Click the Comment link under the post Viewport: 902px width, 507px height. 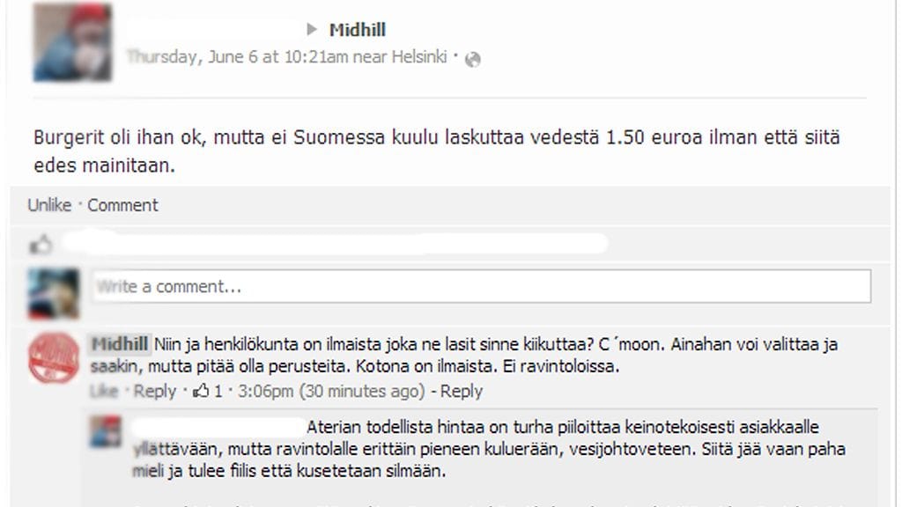pyautogui.click(x=122, y=205)
